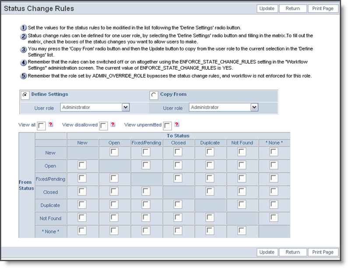348x268 pixels.
Task: Tick the View all checkbox
Action: (x=41, y=126)
